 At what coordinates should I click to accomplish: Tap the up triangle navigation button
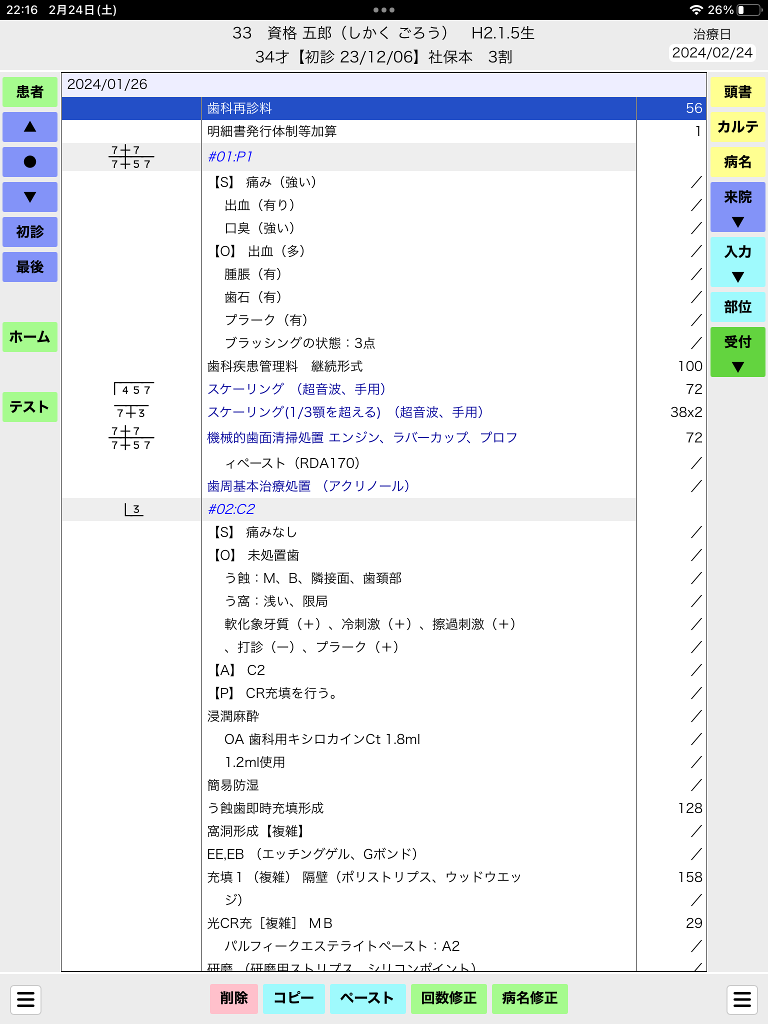pos(30,127)
